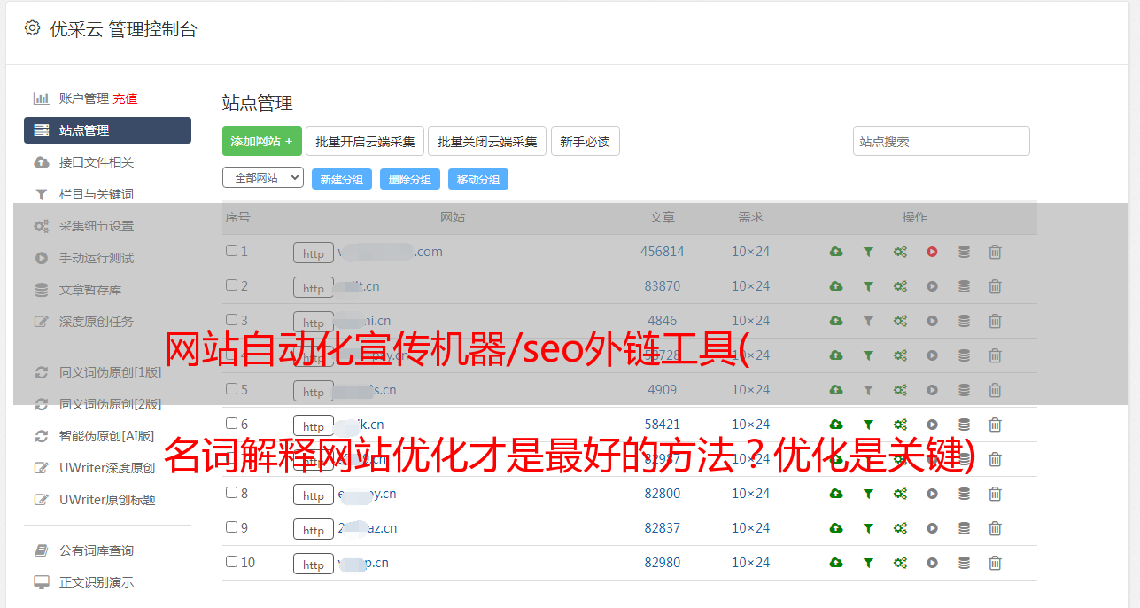Select the checkbox for site 5

pyautogui.click(x=231, y=389)
